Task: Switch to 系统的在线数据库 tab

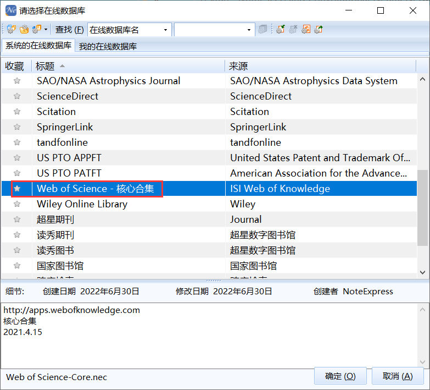Action: pos(38,45)
